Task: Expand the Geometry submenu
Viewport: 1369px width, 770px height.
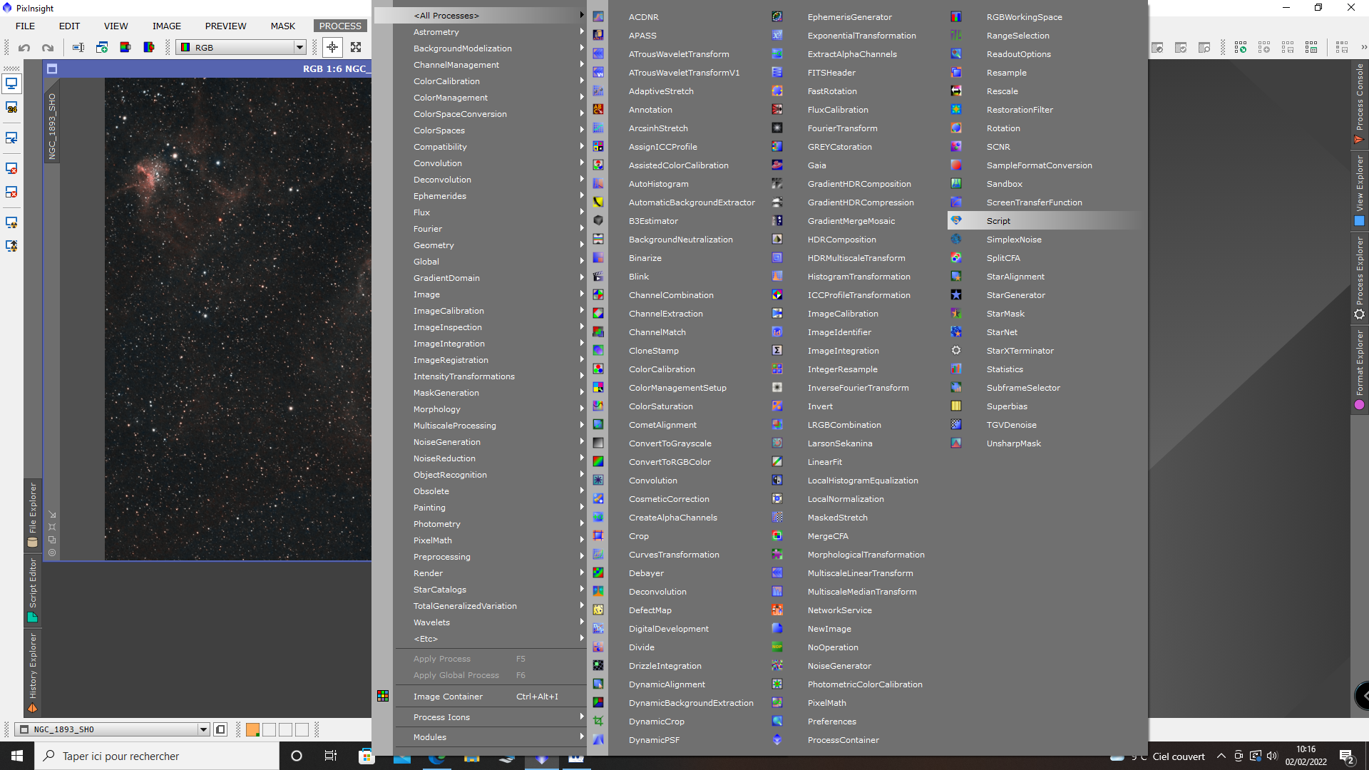Action: point(491,245)
